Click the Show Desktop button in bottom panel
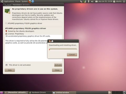 [x=2, y=92]
